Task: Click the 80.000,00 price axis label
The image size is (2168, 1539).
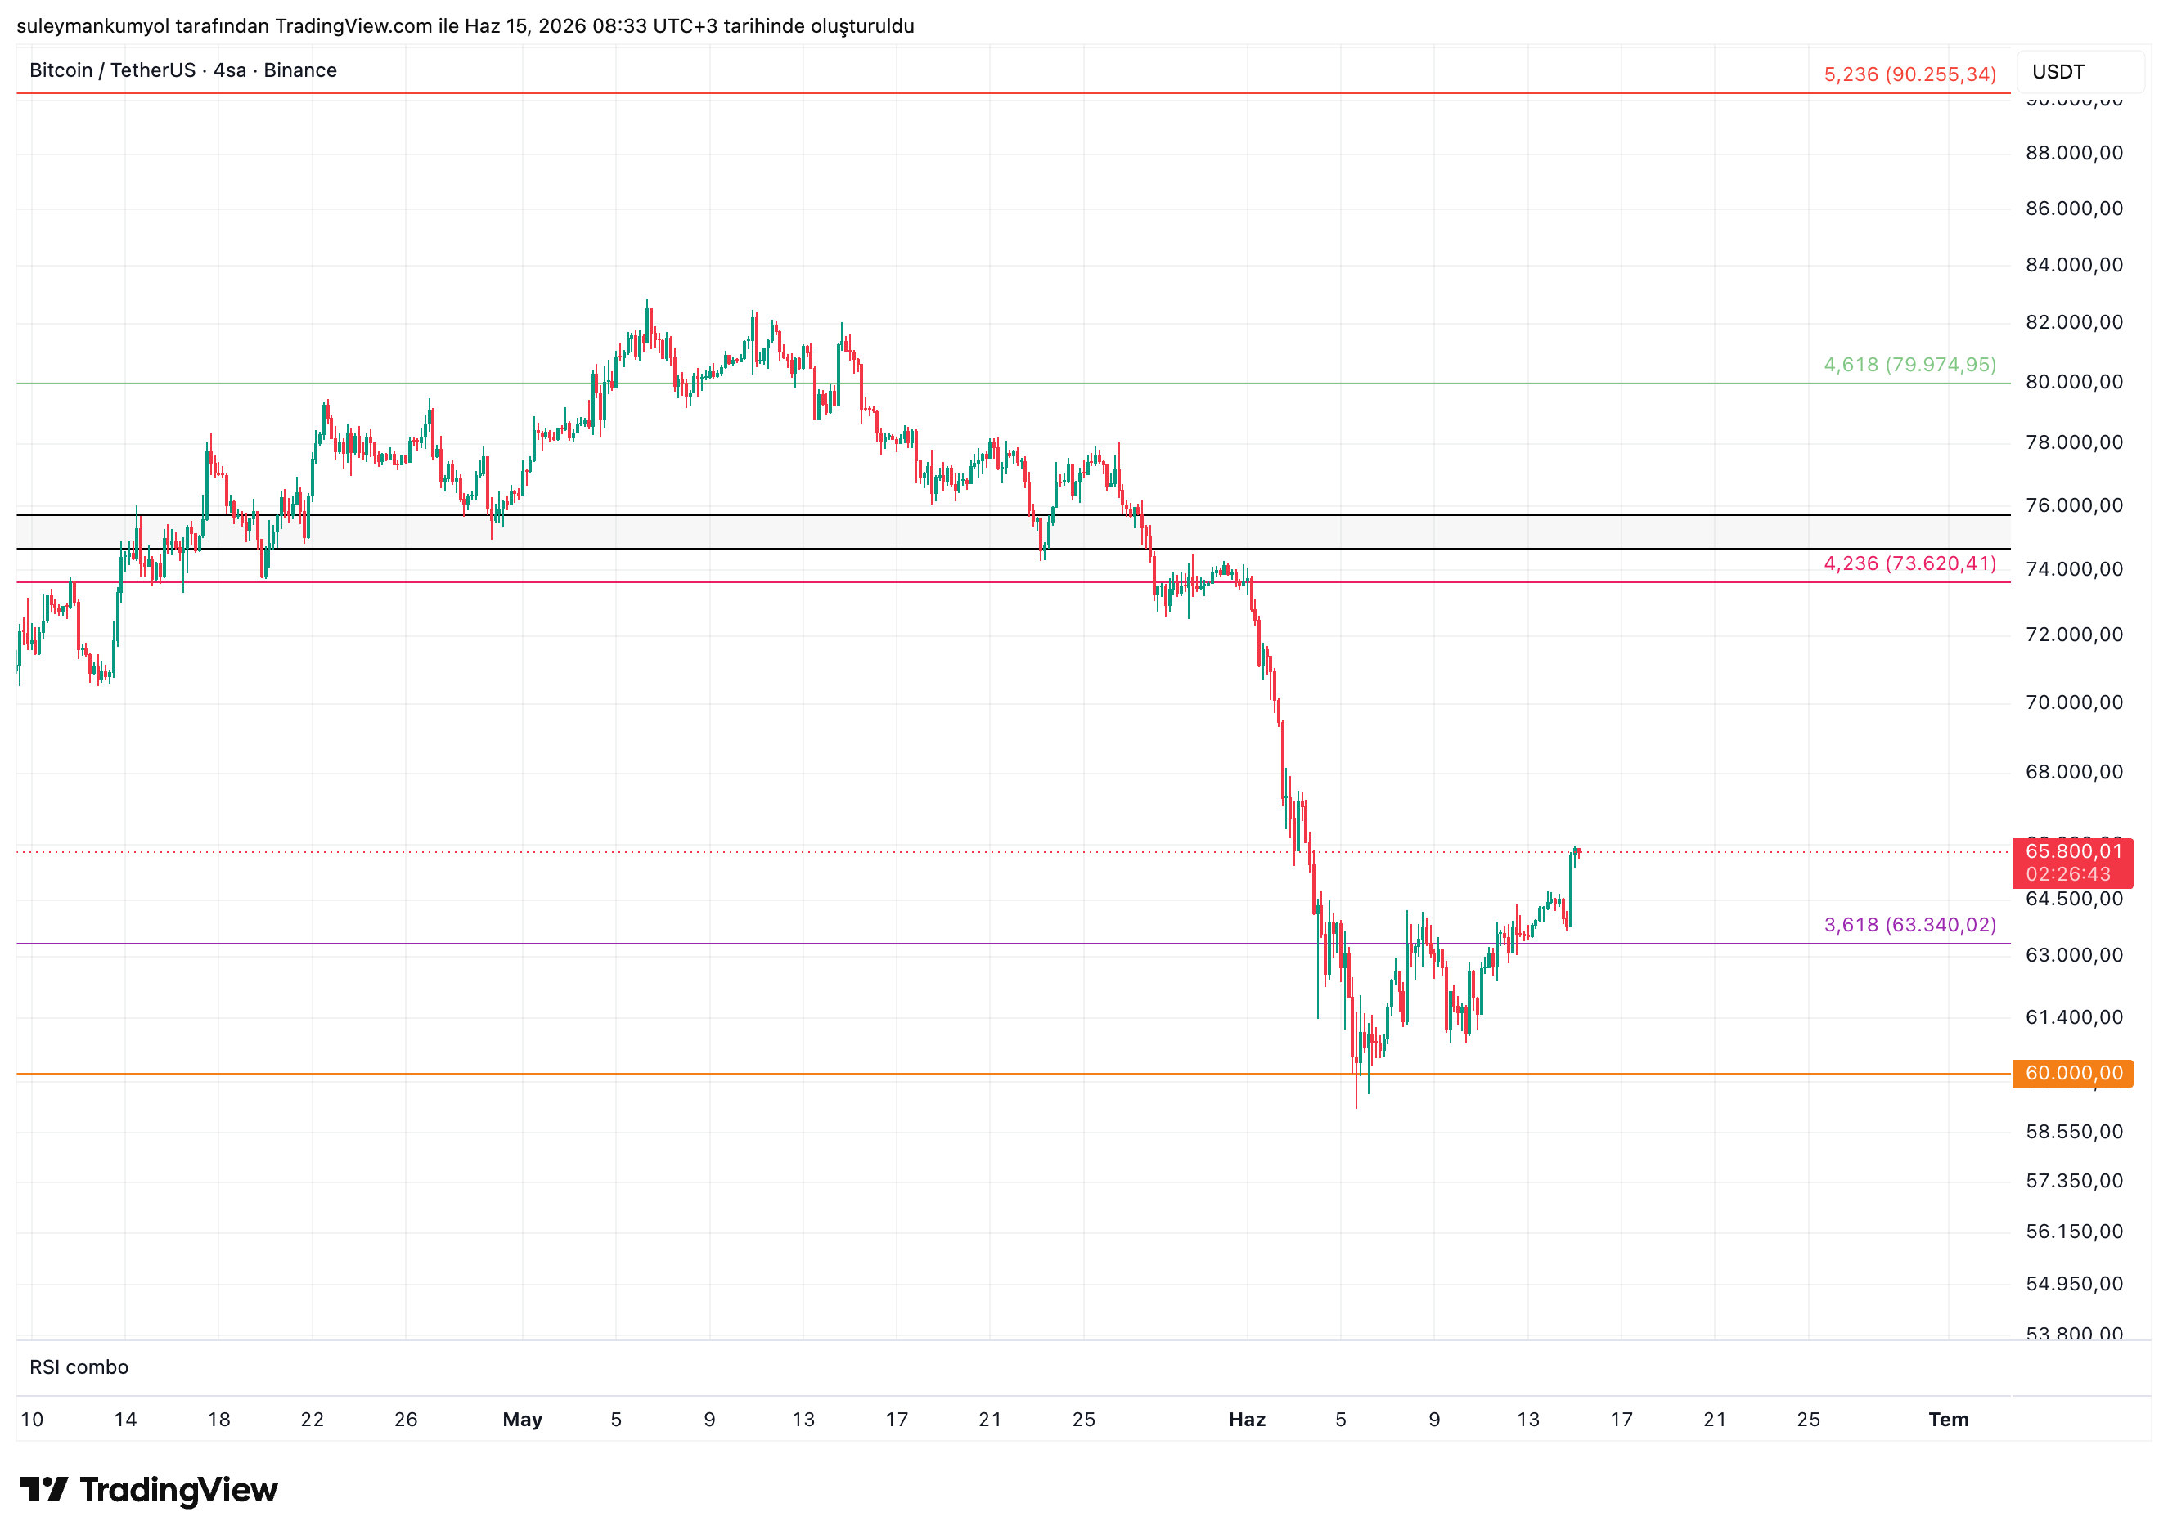Action: (x=2074, y=382)
